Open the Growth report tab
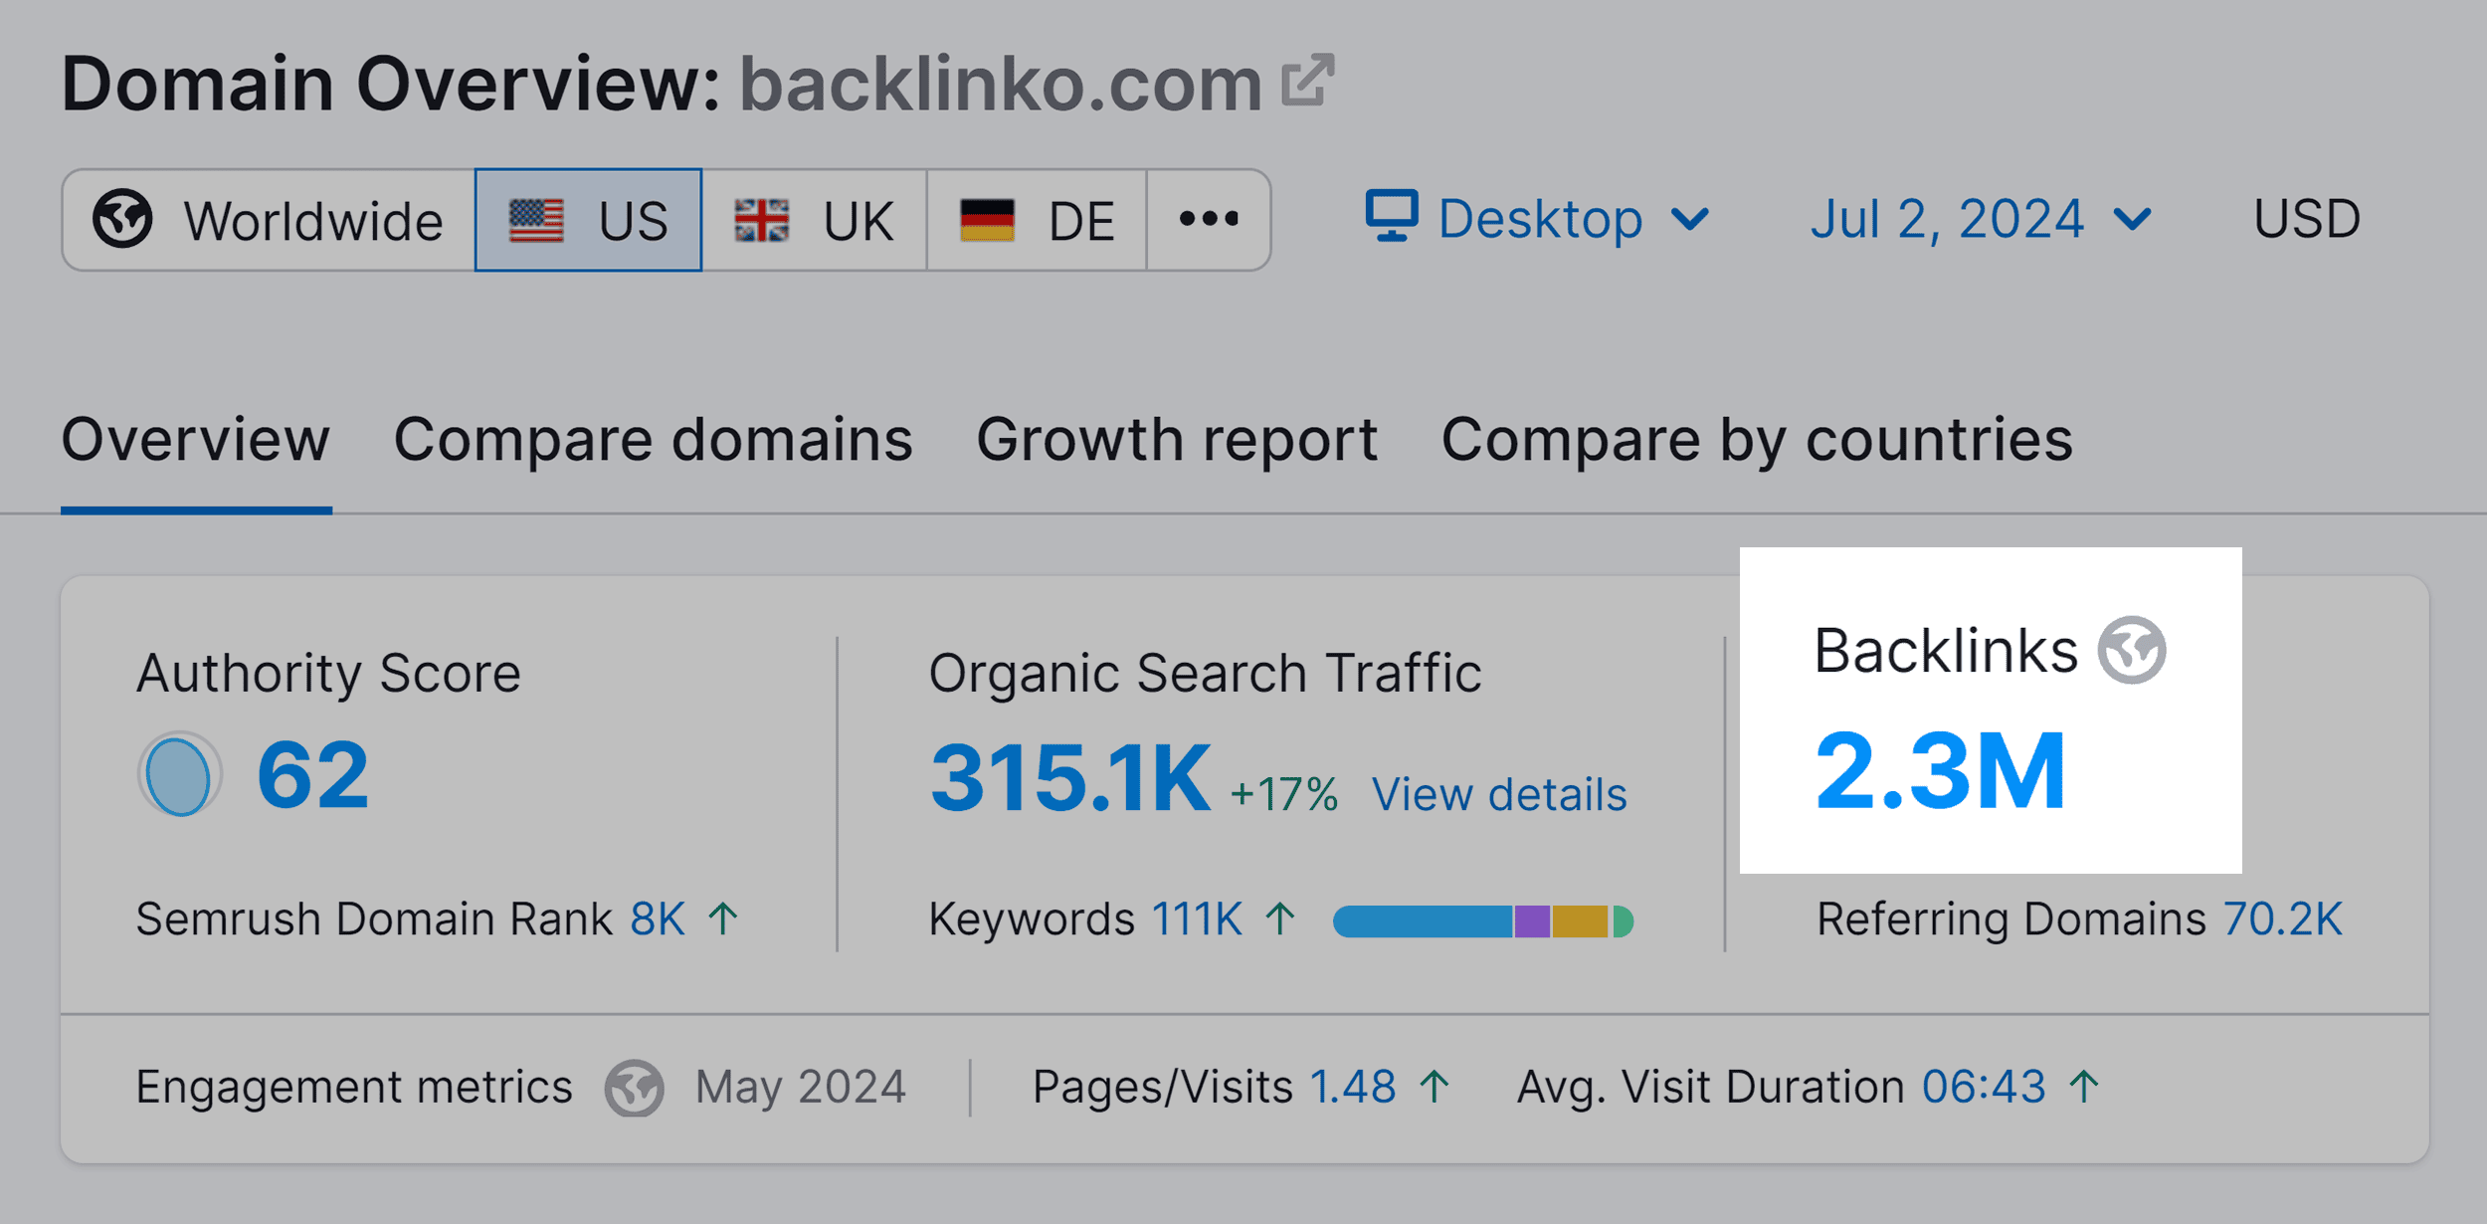Screen dimensions: 2487x1224 1177,438
